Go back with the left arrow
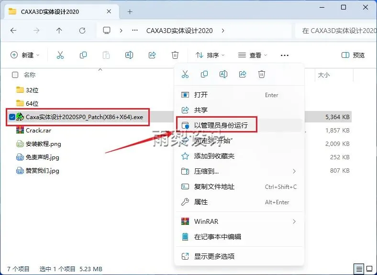The height and width of the screenshot is (275, 377). coord(13,31)
